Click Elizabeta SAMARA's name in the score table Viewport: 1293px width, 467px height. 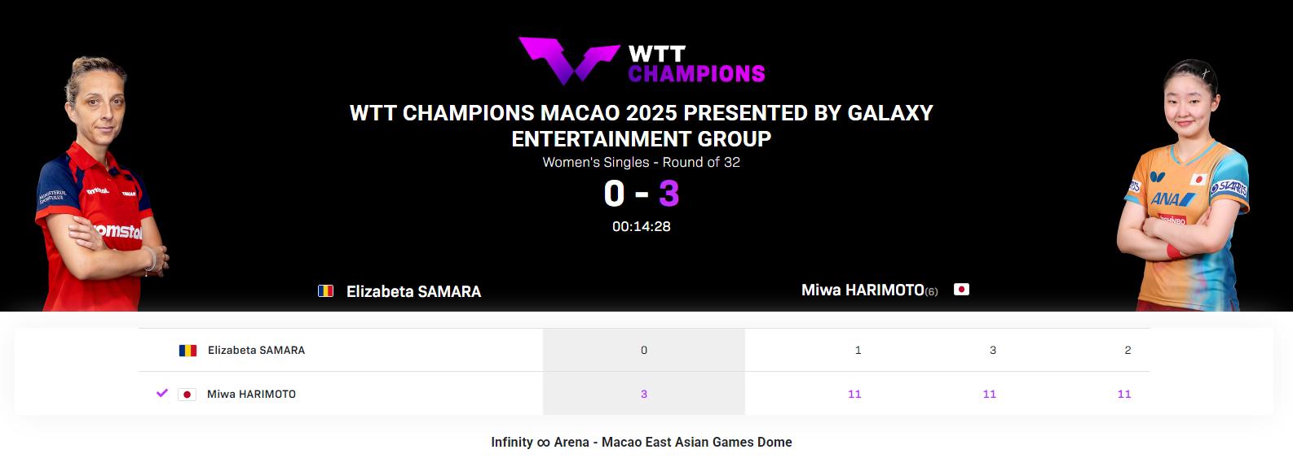coord(256,351)
